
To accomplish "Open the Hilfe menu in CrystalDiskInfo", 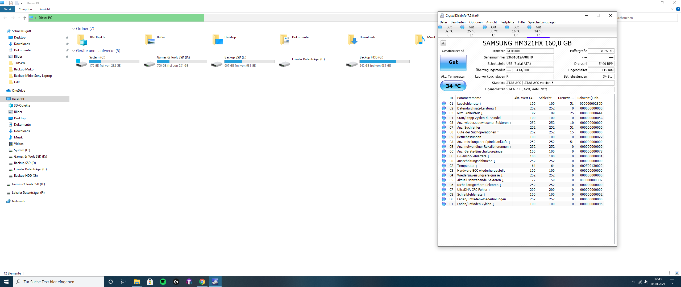I will pyautogui.click(x=521, y=22).
